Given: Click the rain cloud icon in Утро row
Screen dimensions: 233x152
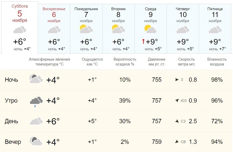Looking at the screenshot, I should pos(36,102).
